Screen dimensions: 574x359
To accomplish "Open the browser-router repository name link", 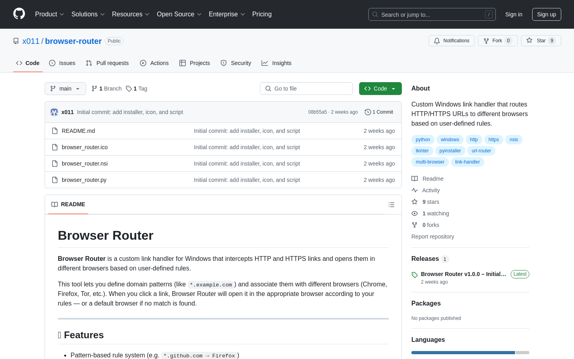I will click(x=73, y=41).
